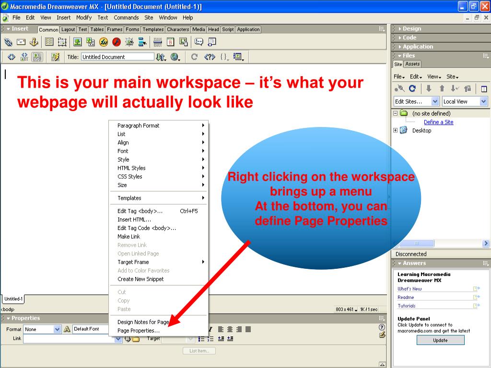
Task: Switch to Show Design View
Action: (x=37, y=57)
